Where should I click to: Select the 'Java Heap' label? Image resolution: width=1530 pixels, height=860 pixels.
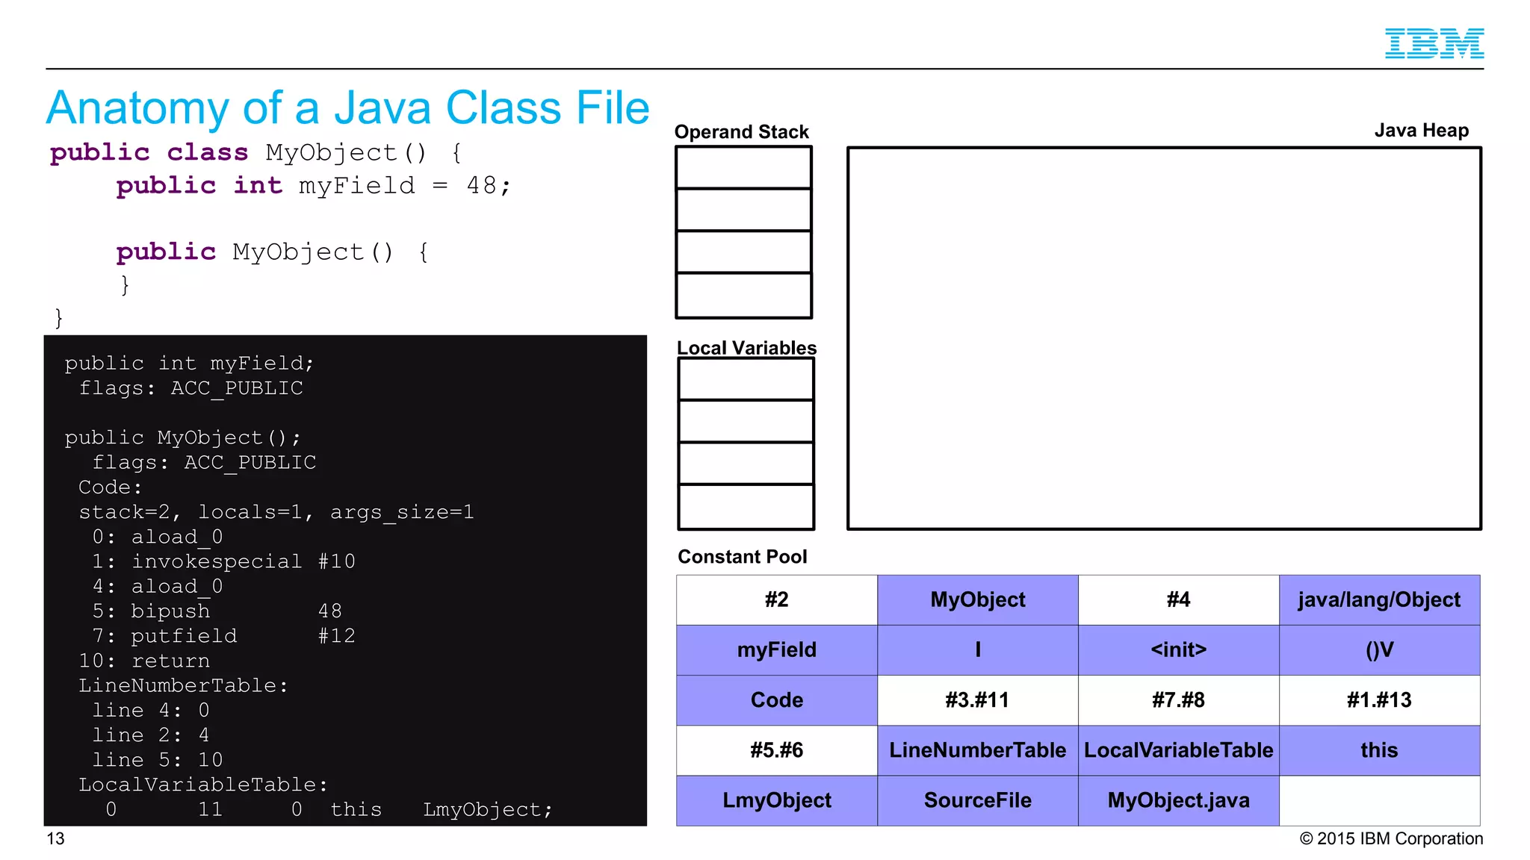tap(1421, 131)
